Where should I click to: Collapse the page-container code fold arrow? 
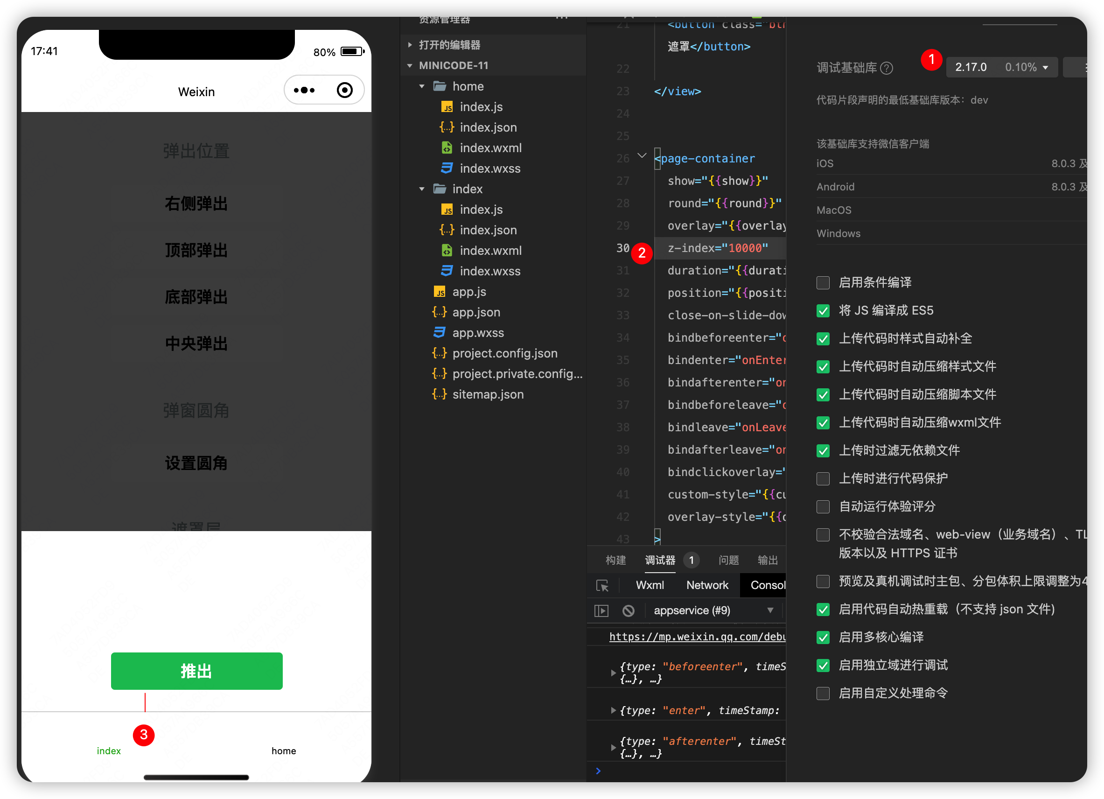tap(642, 156)
